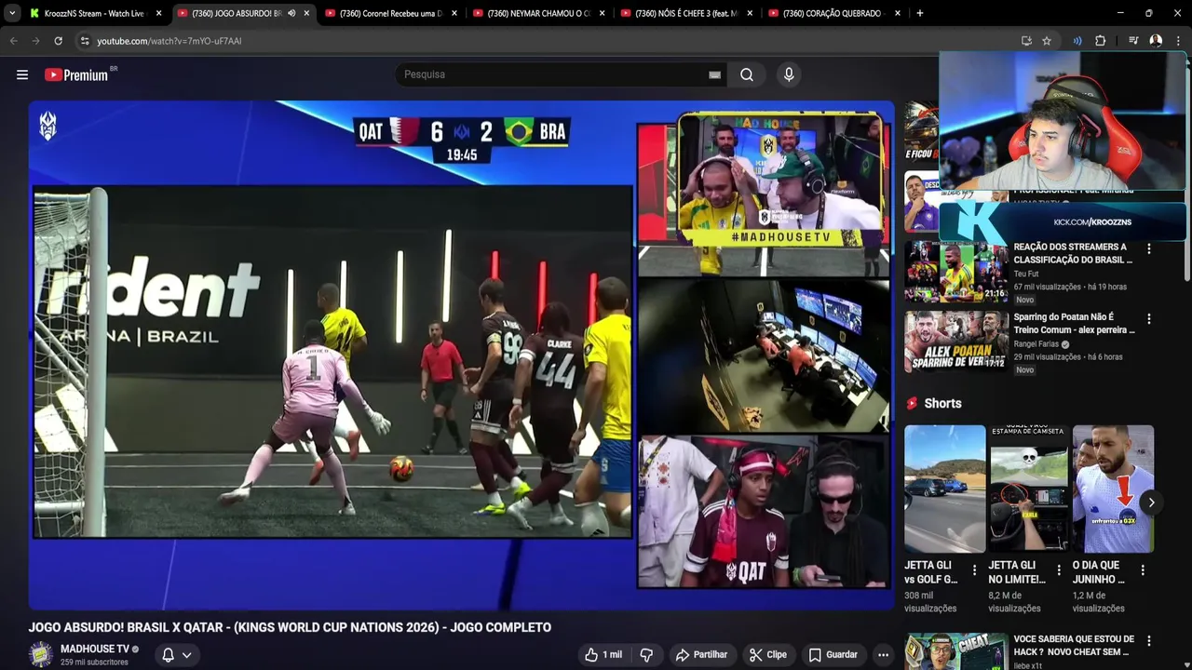The height and width of the screenshot is (670, 1192).
Task: Open options for Sparring do Poatan video
Action: click(1149, 318)
